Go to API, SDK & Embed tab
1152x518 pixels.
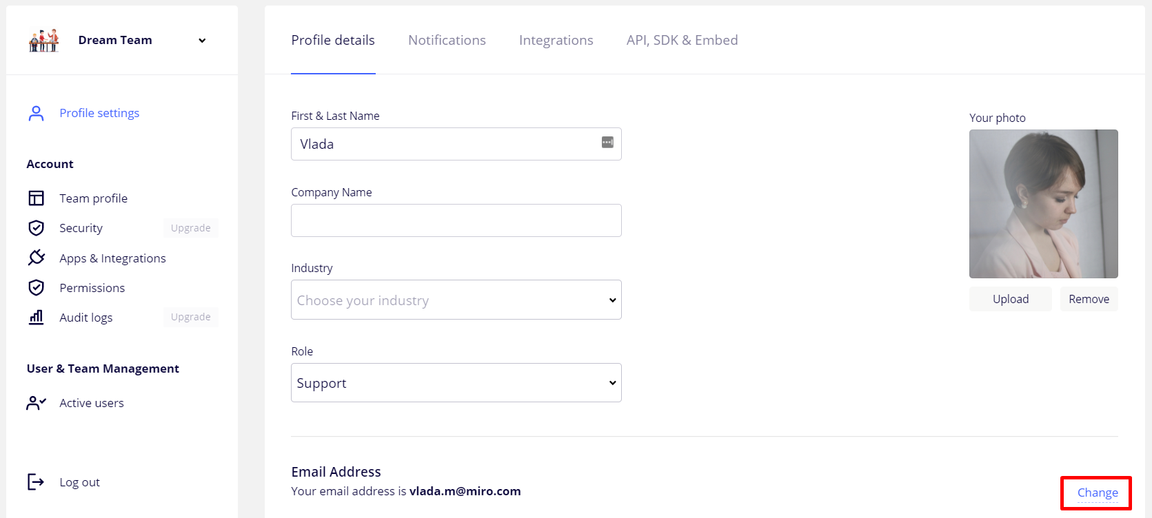[x=682, y=41]
